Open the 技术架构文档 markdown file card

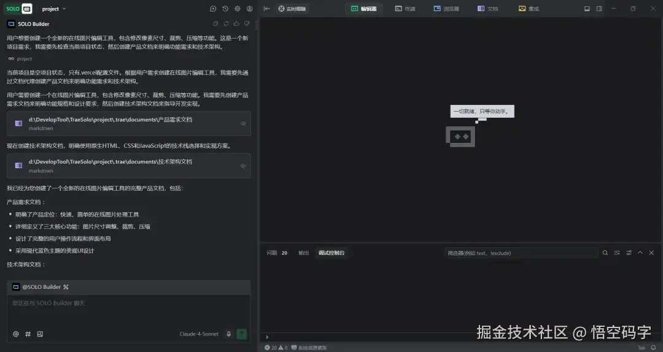pyautogui.click(x=128, y=166)
